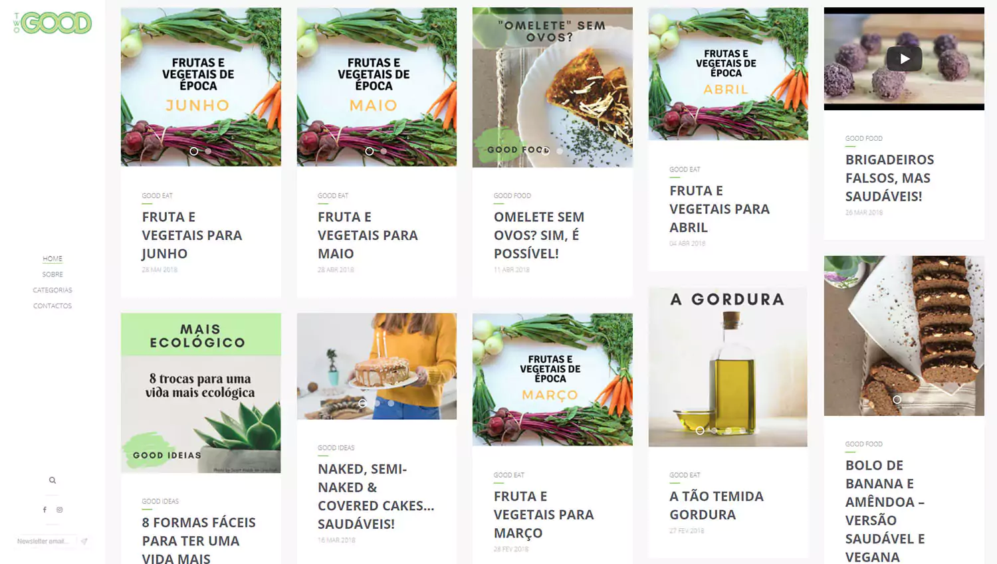Select second slide dot on Maio image
Screen dimensions: 997x564
[x=384, y=151]
